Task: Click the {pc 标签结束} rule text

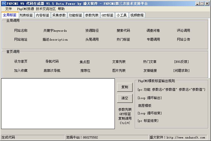Action: tap(148, 121)
